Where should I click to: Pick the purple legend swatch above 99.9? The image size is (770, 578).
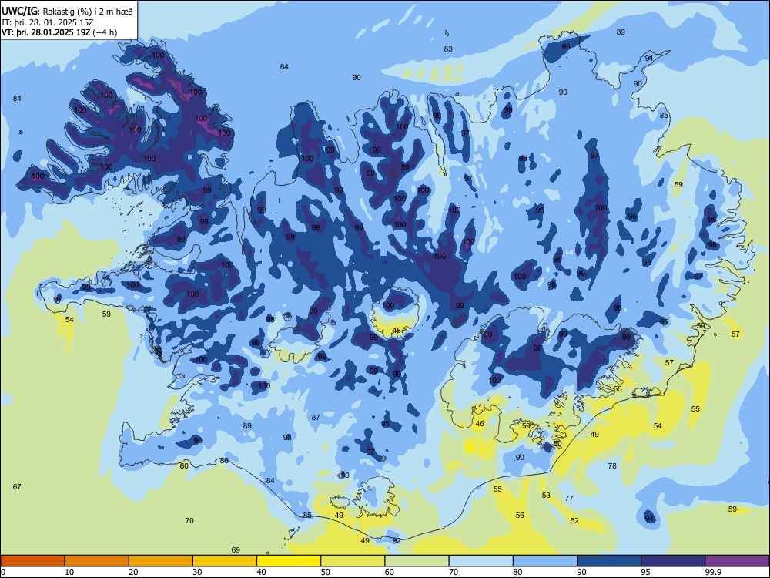tap(737, 561)
